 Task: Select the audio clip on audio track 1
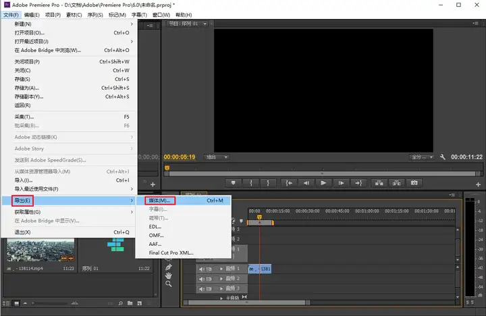(x=260, y=269)
